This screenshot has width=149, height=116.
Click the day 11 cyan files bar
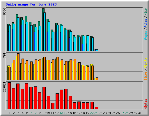[53, 41]
